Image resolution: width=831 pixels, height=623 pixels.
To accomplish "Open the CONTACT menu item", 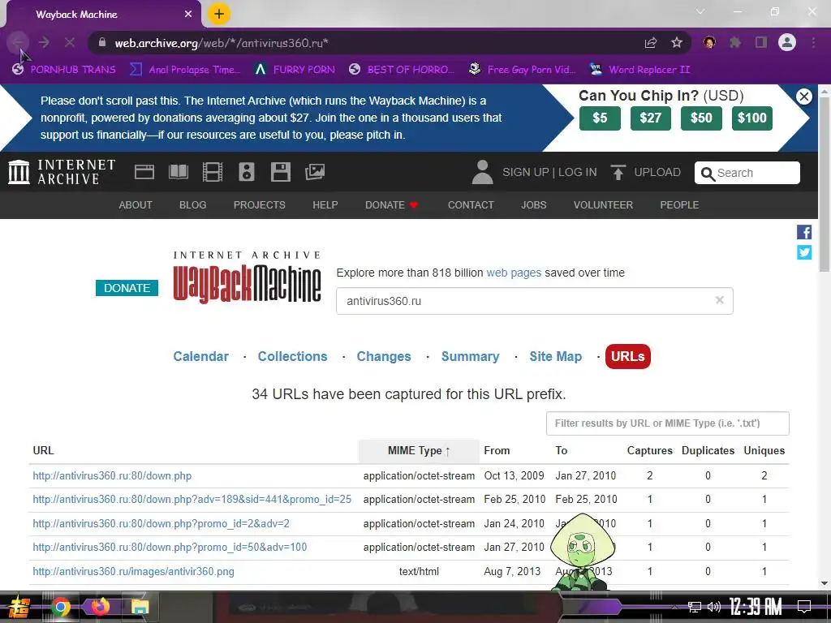I will click(471, 205).
